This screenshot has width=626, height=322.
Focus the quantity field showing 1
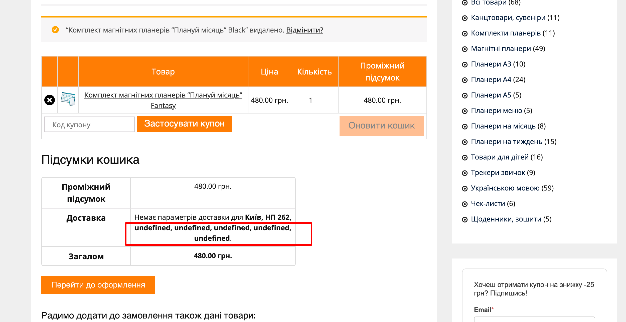314,100
